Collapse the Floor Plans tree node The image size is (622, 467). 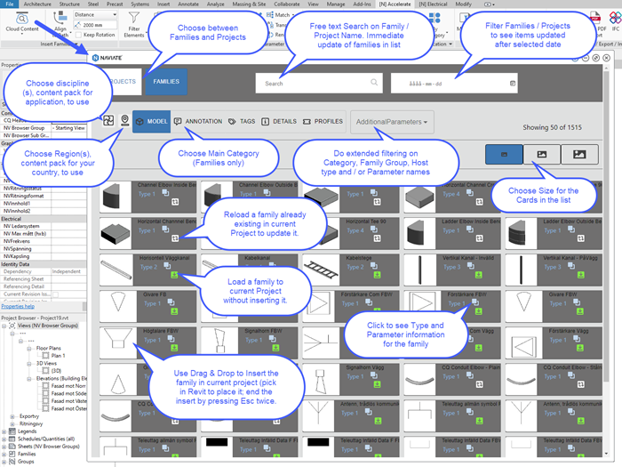29,349
